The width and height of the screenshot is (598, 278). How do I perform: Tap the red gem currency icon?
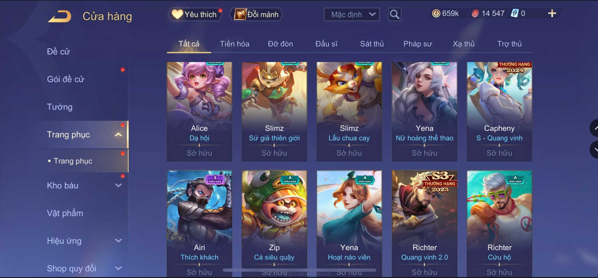click(x=475, y=14)
